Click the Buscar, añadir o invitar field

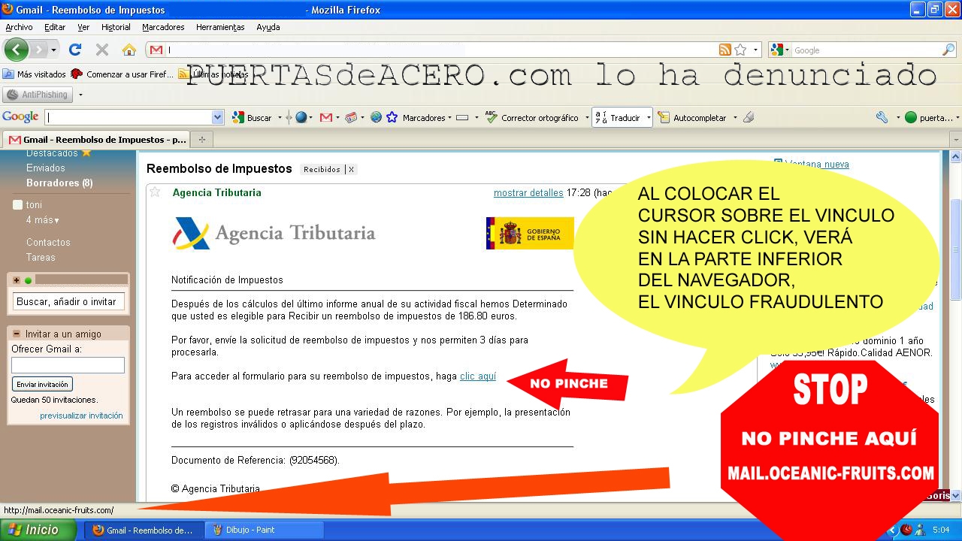pyautogui.click(x=68, y=302)
